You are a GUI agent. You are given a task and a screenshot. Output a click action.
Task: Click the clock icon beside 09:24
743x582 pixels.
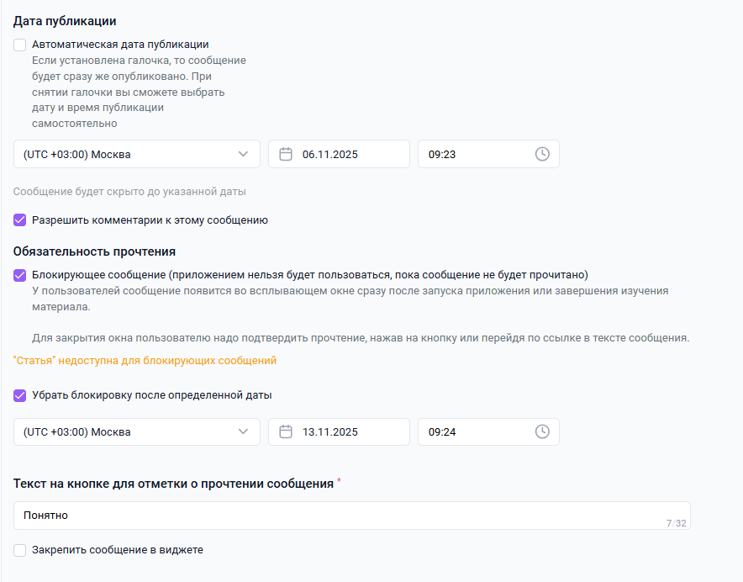coord(542,431)
